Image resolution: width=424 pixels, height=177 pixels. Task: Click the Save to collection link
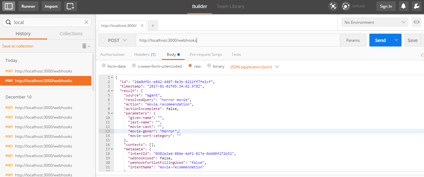click(x=18, y=46)
